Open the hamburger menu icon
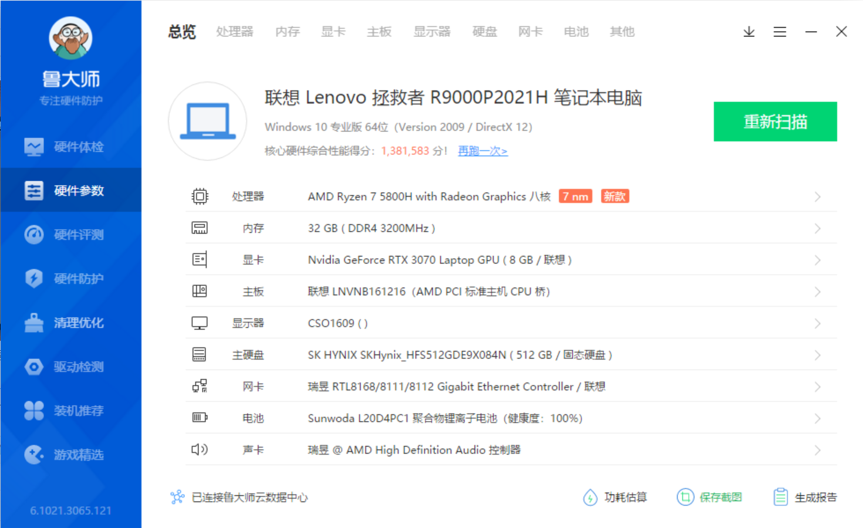Image resolution: width=863 pixels, height=528 pixels. coord(780,32)
